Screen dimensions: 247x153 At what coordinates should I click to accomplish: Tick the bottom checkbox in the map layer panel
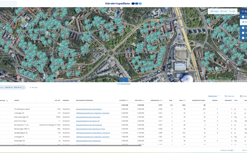click(x=243, y=38)
